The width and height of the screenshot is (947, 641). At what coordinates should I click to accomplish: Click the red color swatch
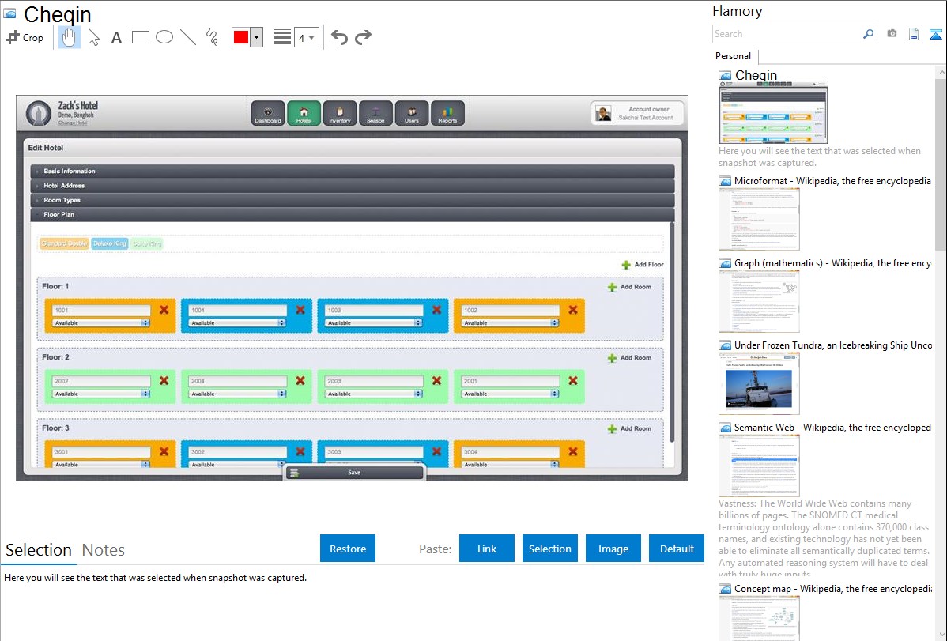pyautogui.click(x=241, y=37)
